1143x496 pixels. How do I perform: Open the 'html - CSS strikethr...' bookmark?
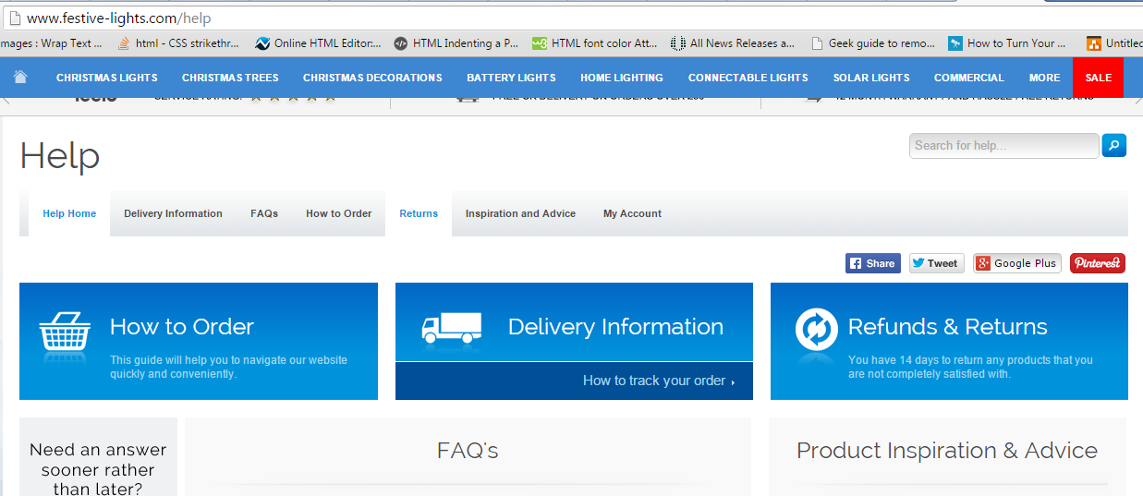[x=178, y=43]
